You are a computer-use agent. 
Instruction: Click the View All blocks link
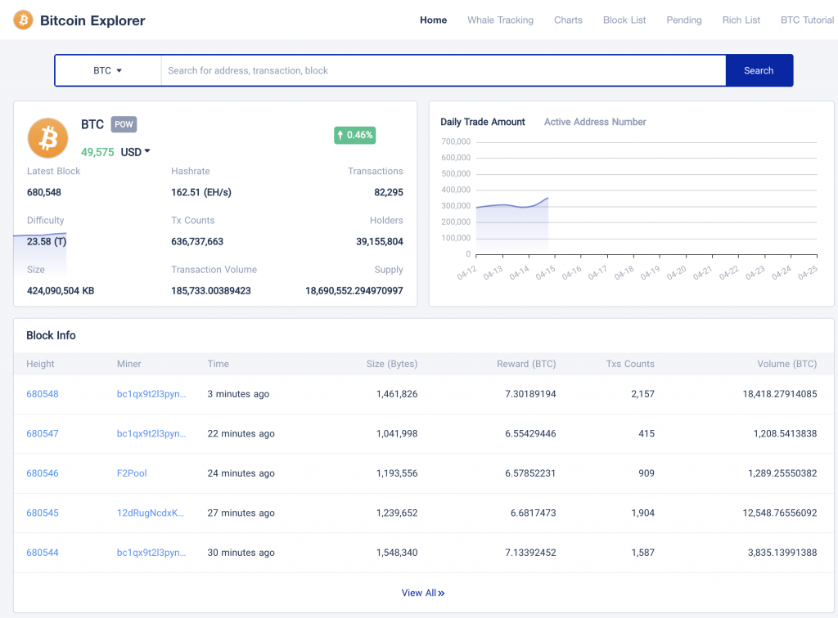click(x=423, y=593)
